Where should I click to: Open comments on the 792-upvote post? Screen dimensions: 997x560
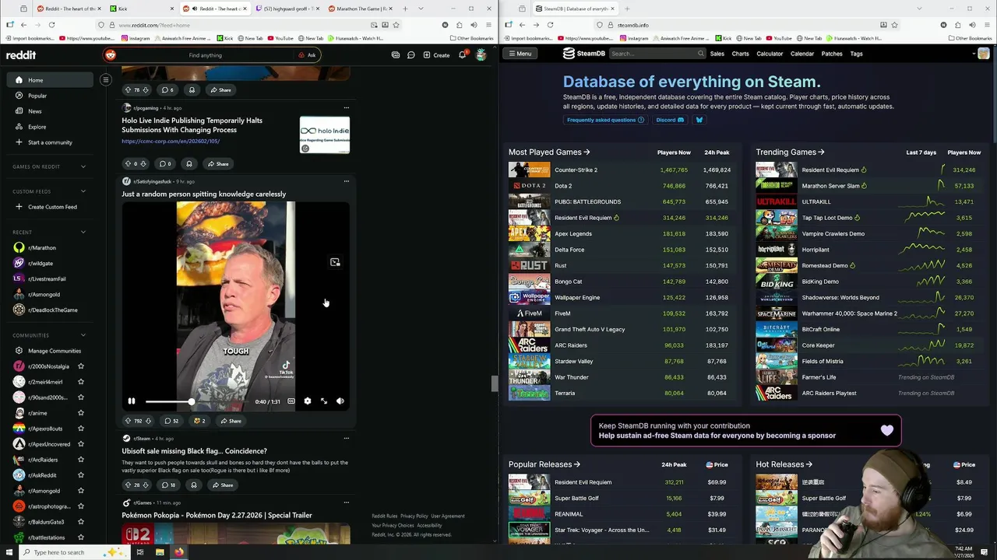pos(171,421)
